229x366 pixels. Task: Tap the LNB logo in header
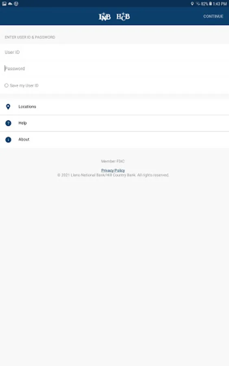click(x=105, y=17)
